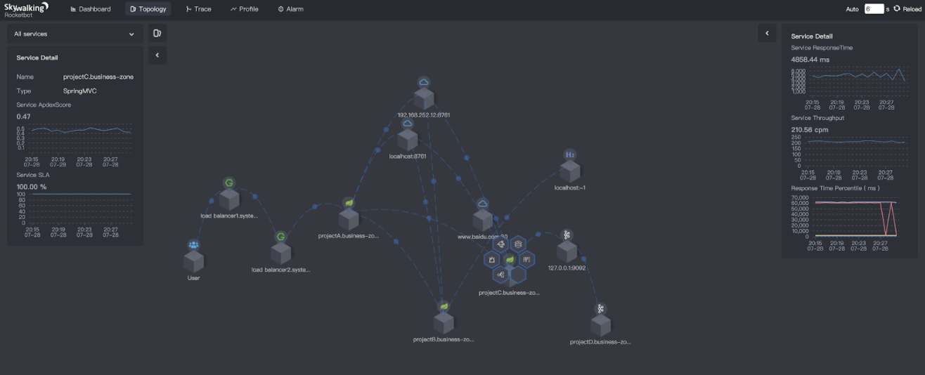This screenshot has width=925, height=375.
Task: Click the localhost:-1 H2 database node
Action: [569, 171]
